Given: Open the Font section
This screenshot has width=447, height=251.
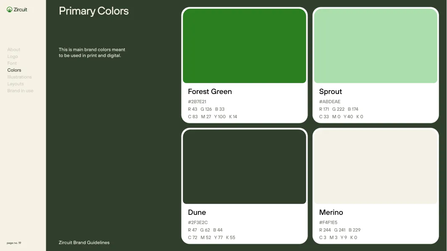Looking at the screenshot, I should point(12,63).
